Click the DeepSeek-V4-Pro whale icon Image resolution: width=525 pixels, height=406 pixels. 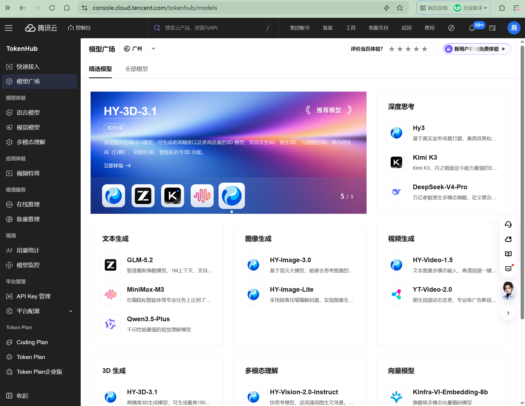click(x=396, y=192)
